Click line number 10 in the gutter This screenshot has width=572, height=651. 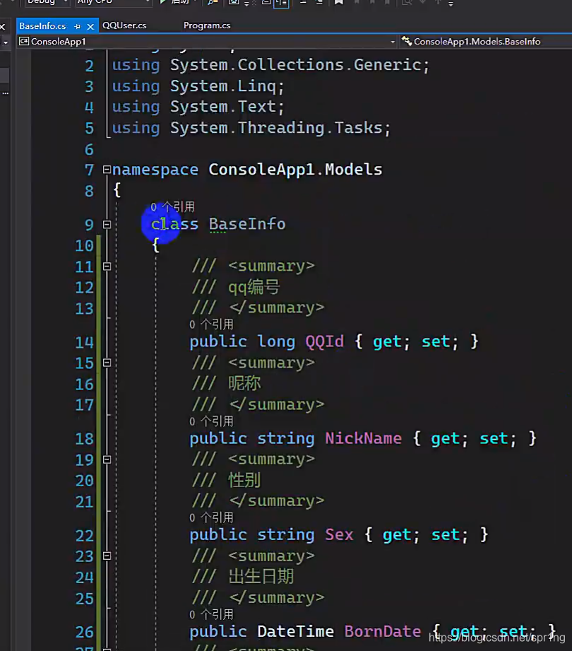[x=84, y=246]
